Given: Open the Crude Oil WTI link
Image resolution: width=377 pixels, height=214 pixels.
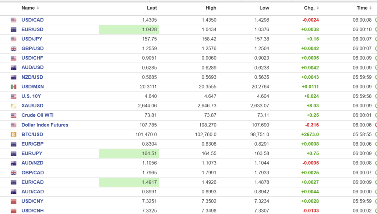Looking at the screenshot, I should [x=38, y=115].
